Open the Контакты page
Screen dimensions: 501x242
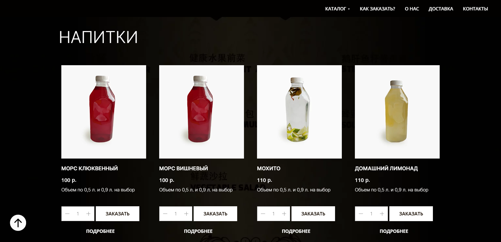pyautogui.click(x=475, y=9)
